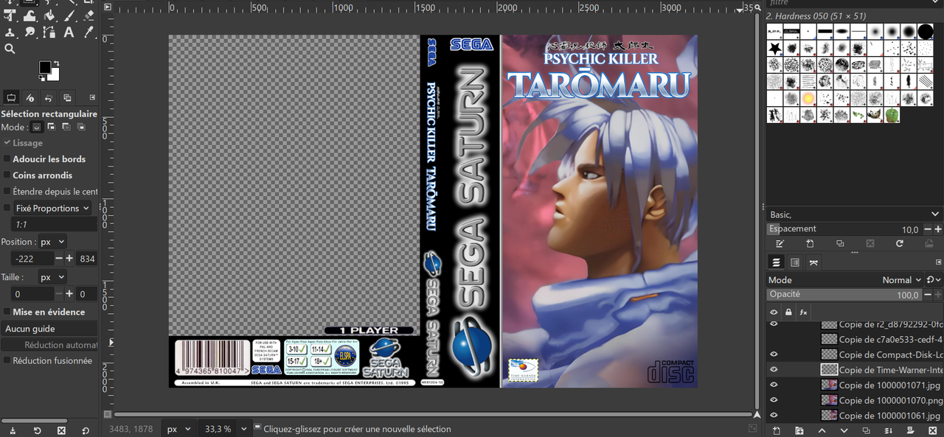
Task: Set selection mode to Replace
Action: click(x=37, y=127)
